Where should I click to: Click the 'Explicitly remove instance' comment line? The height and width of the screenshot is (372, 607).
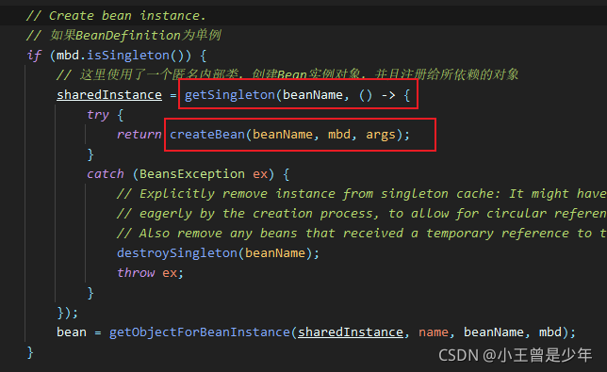(361, 194)
